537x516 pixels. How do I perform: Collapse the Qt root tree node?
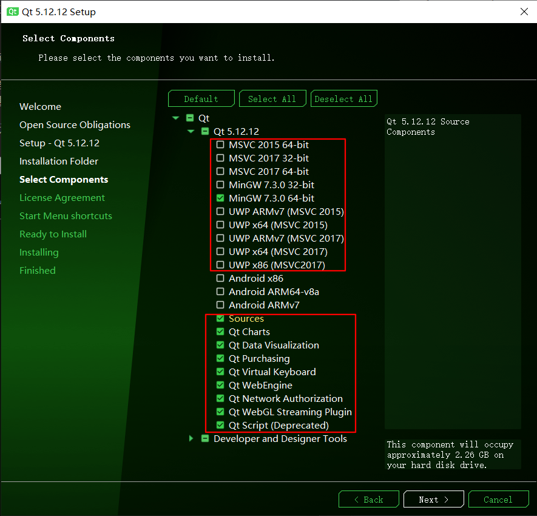pyautogui.click(x=176, y=118)
